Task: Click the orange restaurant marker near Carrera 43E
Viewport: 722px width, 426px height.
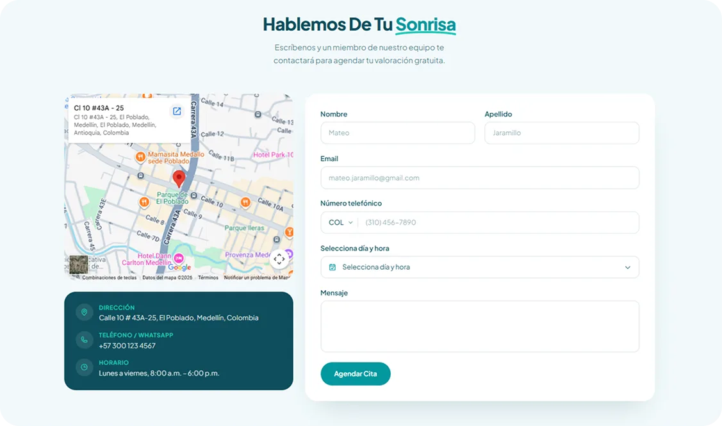Action: [x=144, y=202]
